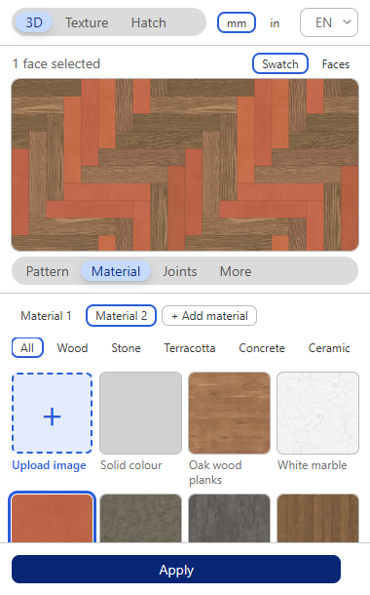Choose the Solid colour swatch
This screenshot has width=370, height=595.
tap(140, 413)
